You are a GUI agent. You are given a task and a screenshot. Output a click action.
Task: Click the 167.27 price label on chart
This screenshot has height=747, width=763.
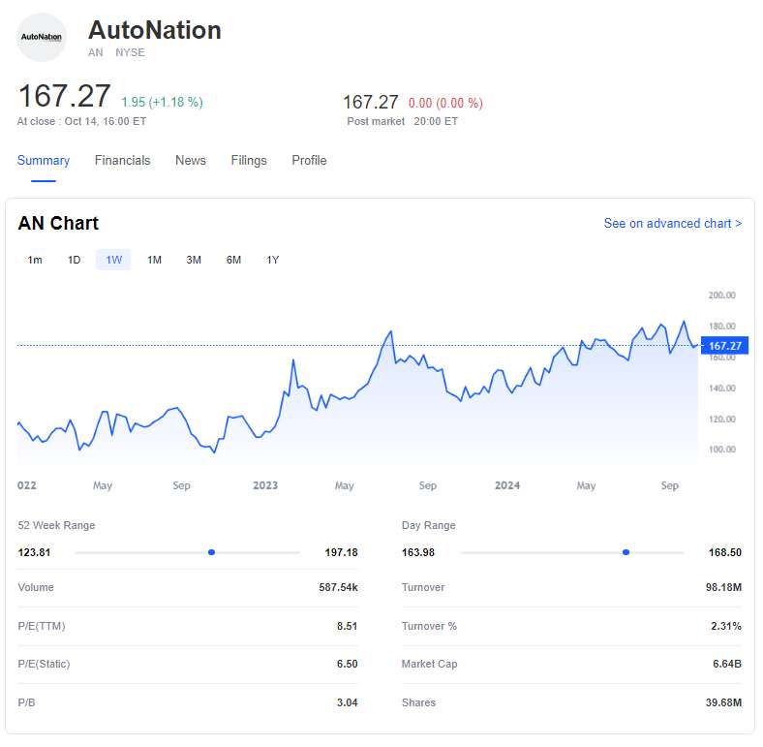point(724,346)
